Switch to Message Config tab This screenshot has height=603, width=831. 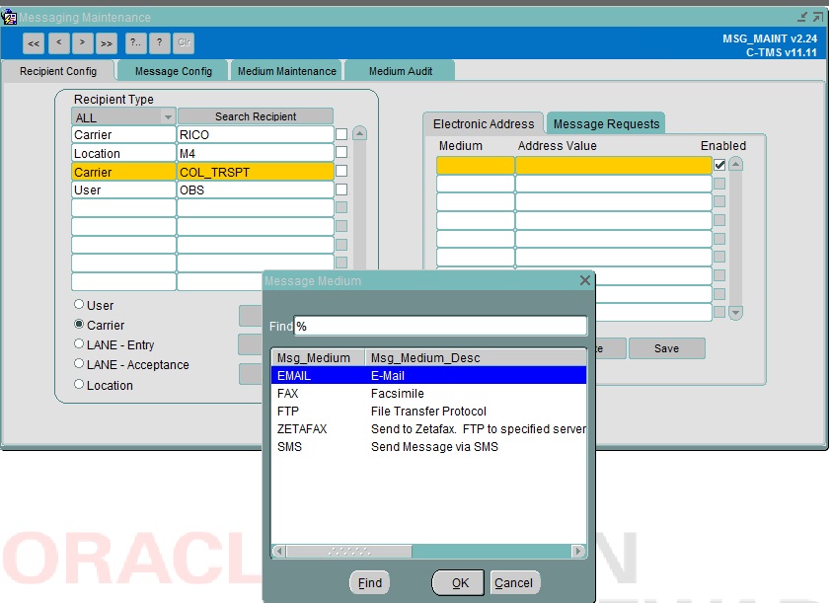(174, 71)
